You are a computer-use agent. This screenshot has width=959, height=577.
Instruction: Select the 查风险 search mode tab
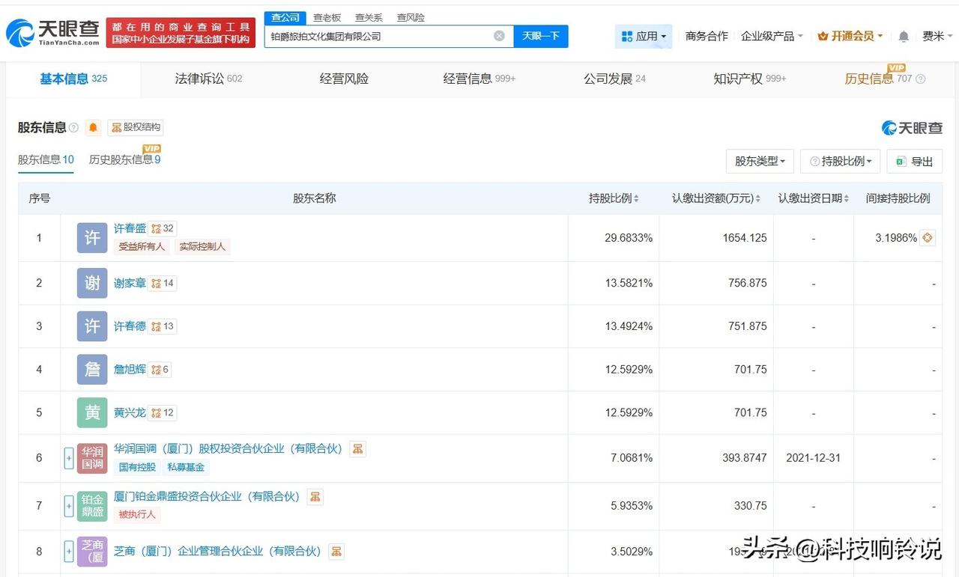pos(411,17)
